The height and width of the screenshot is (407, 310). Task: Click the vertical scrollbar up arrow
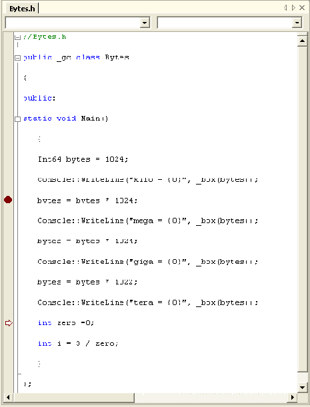pyautogui.click(x=302, y=41)
